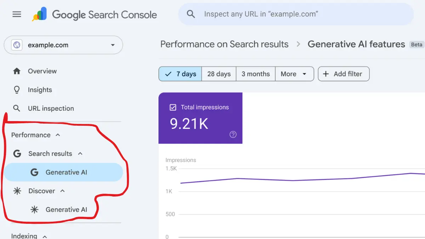The image size is (425, 239).
Task: Click the Google Search Console logo
Action: tap(95, 15)
